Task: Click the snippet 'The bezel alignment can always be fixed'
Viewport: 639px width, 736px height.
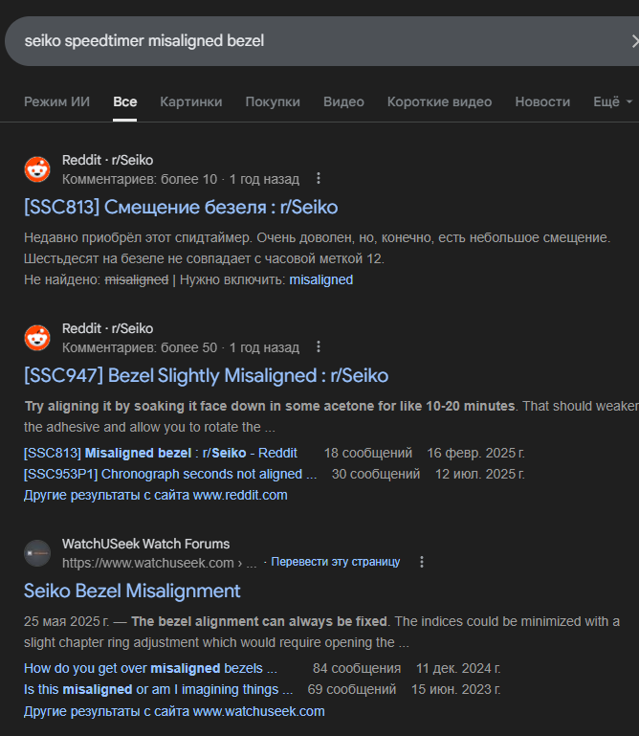Action: [x=321, y=632]
